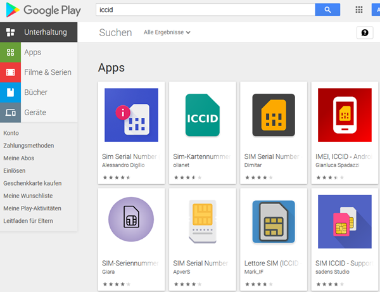Click the SIM-Seriennummer app title
The image size is (380, 292).
(130, 263)
